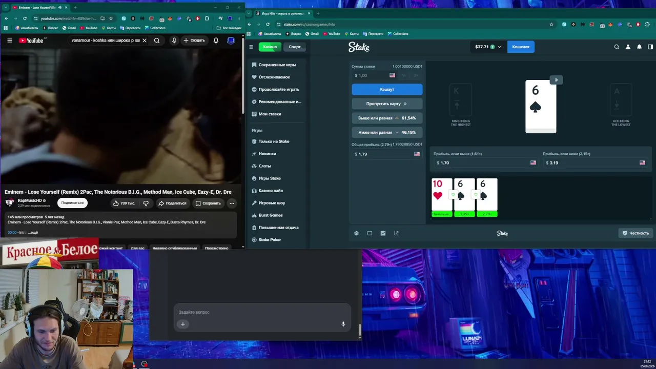This screenshot has height=369, width=656.
Task: Jump to 00:00 timestamp in description
Action: 12,232
